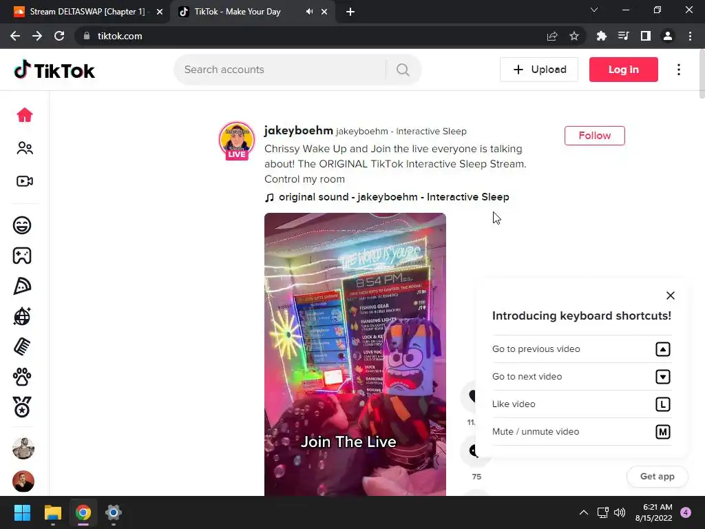Close the keyboard shortcuts popup
The height and width of the screenshot is (529, 705).
coord(671,295)
